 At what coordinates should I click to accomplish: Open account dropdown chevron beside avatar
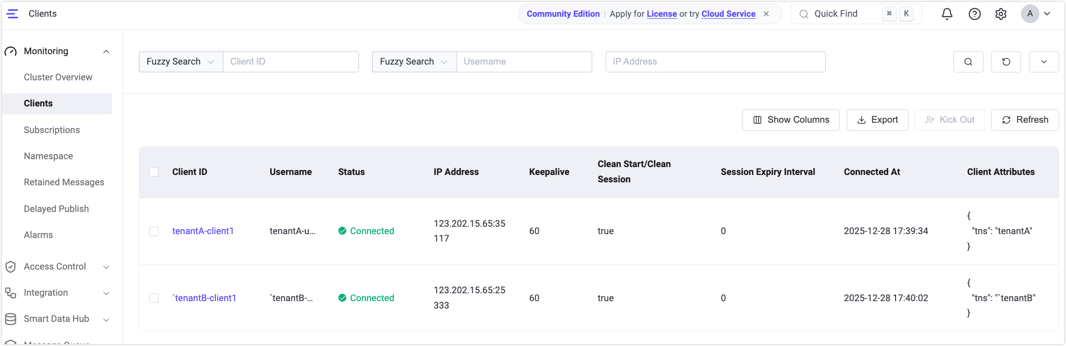point(1047,14)
